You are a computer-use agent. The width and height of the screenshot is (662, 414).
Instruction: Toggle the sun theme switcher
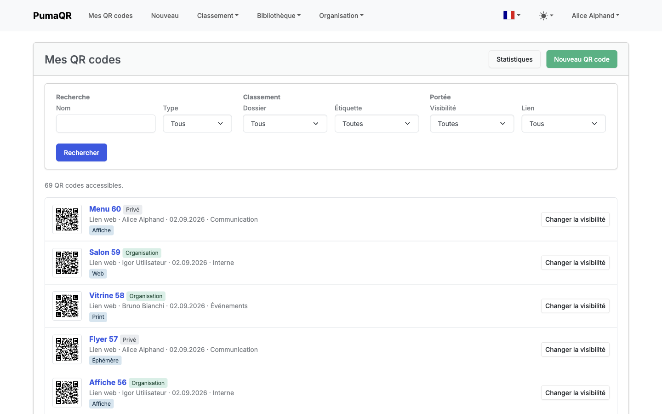pyautogui.click(x=546, y=16)
